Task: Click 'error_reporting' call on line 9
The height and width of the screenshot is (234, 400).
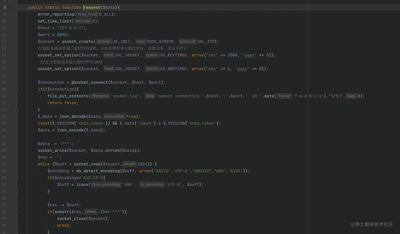Action: coord(56,14)
